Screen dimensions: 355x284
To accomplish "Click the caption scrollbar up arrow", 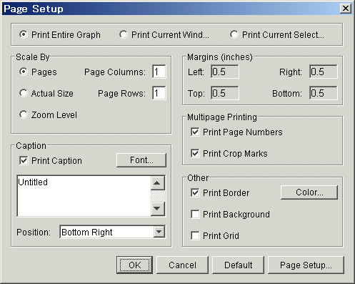I will click(157, 183).
